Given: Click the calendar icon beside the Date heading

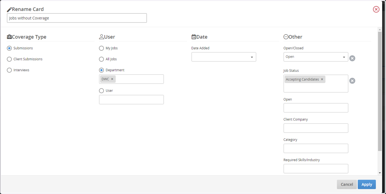Looking at the screenshot, I should coord(194,37).
